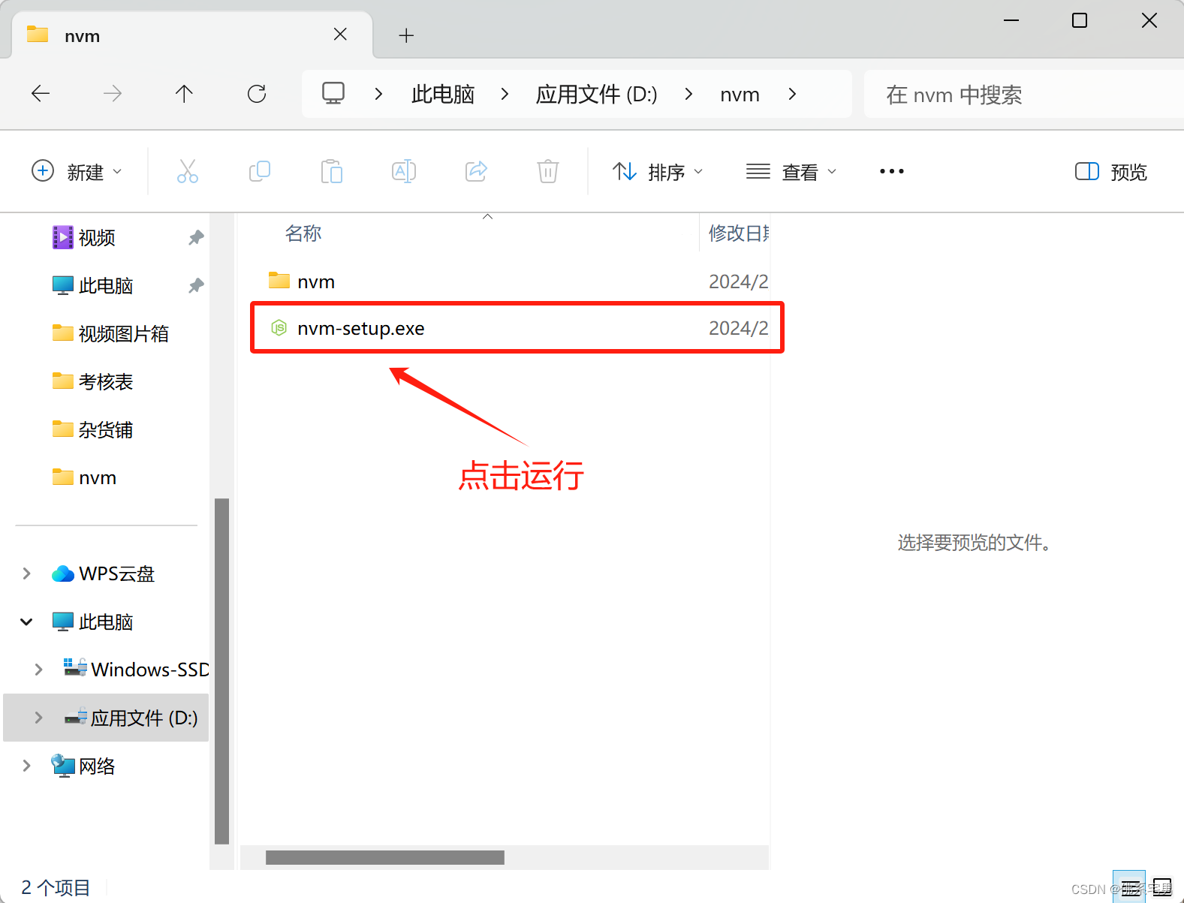Open 视频图片箱 folder in sidebar
The width and height of the screenshot is (1184, 903).
(x=123, y=334)
